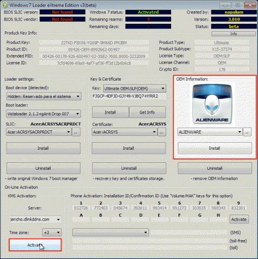The width and height of the screenshot is (258, 259).
Task: Open the Key type Ultimate OEM:SLP dropdown
Action: click(x=134, y=89)
